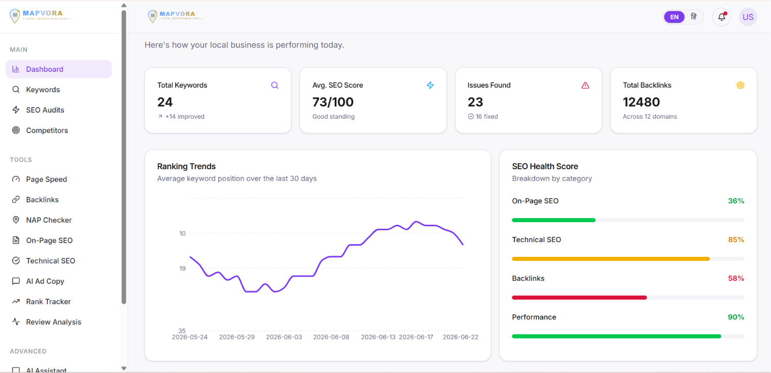
Task: Click the "73/100" SEO score value
Action: coord(333,102)
